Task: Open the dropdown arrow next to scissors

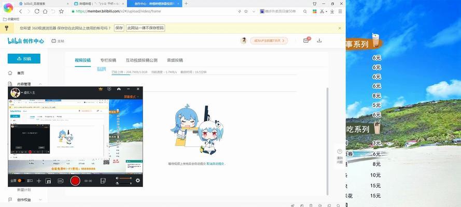Action: 326,12
